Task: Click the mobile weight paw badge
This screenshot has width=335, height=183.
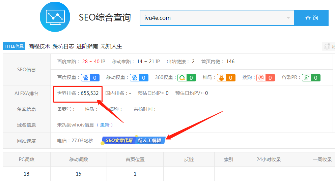Action: (x=139, y=78)
